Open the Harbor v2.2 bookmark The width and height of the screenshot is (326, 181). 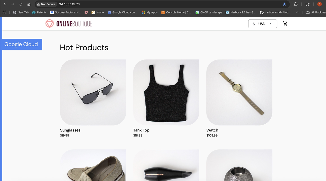(x=241, y=12)
